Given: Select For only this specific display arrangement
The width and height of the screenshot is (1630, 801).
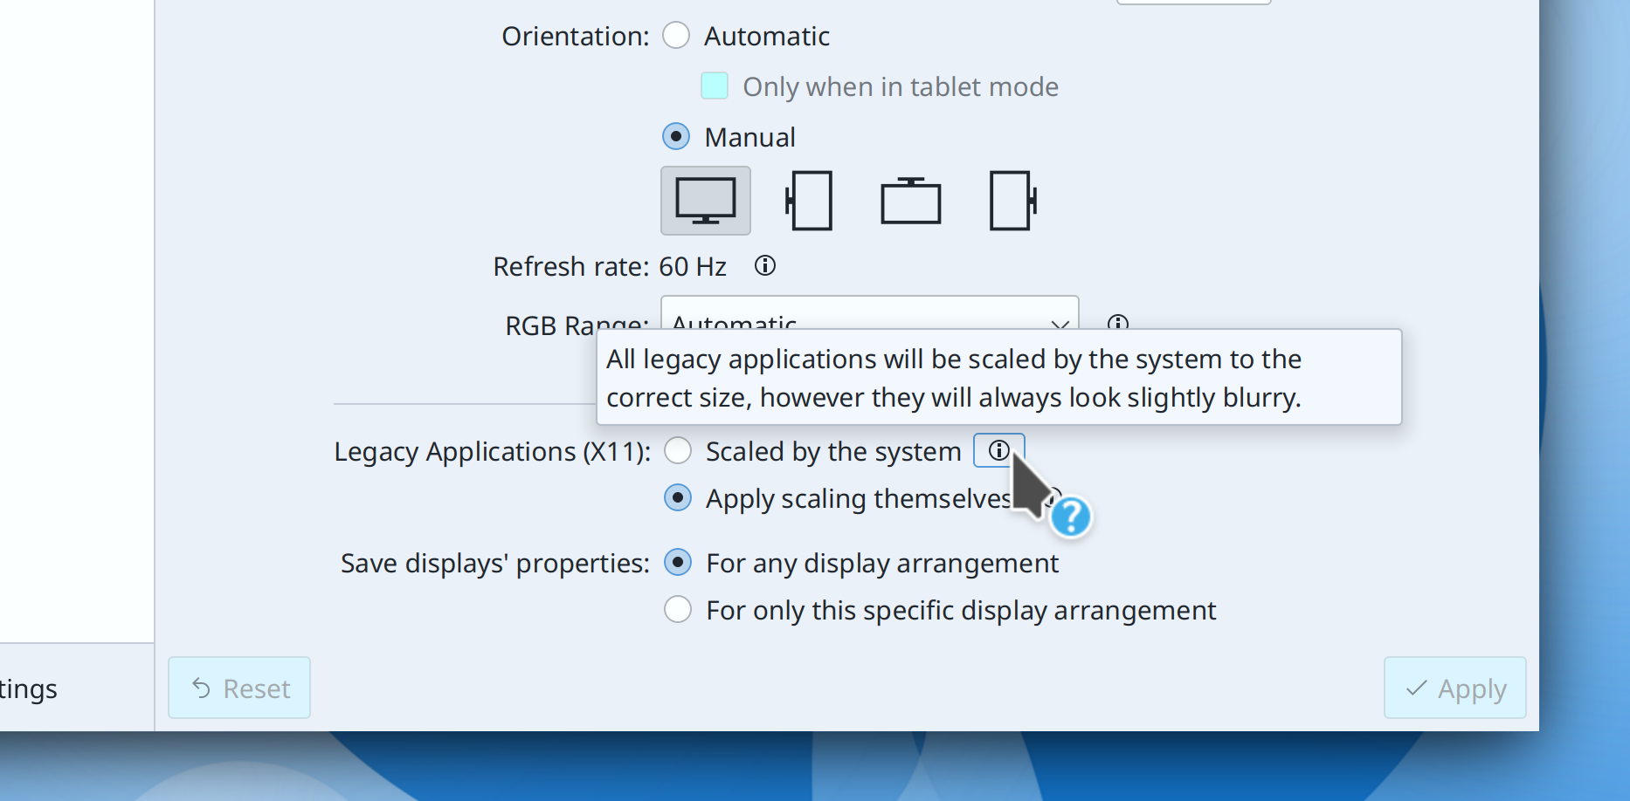Looking at the screenshot, I should coord(678,610).
